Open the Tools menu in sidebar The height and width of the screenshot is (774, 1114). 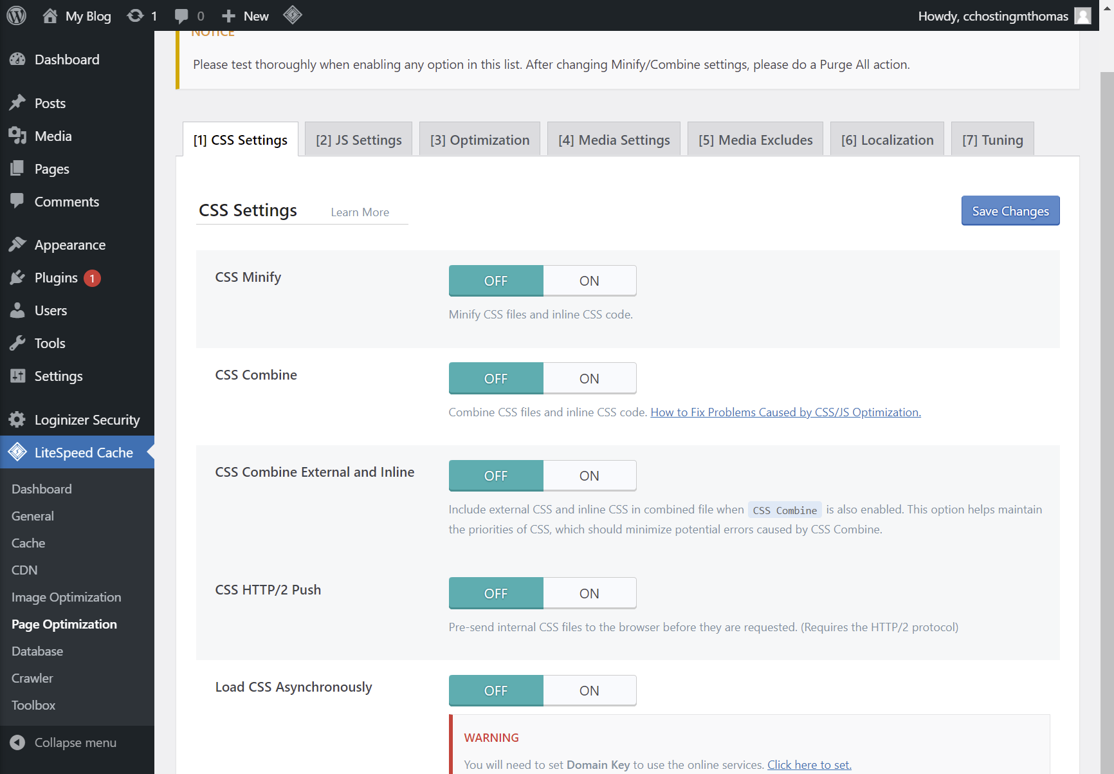50,344
